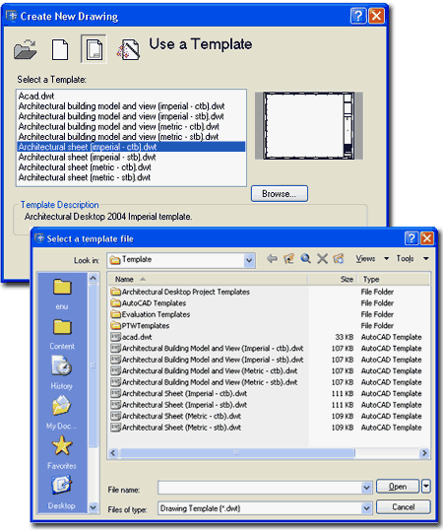The height and width of the screenshot is (530, 443).
Task: Click the template preview thumbnail
Action: coord(309,125)
